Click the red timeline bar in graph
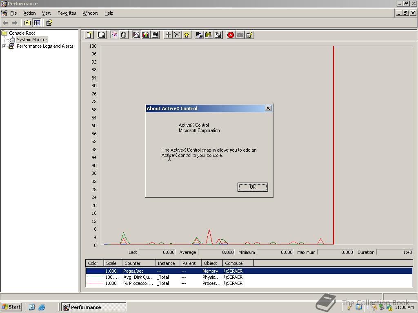The image size is (418, 313). click(333, 145)
